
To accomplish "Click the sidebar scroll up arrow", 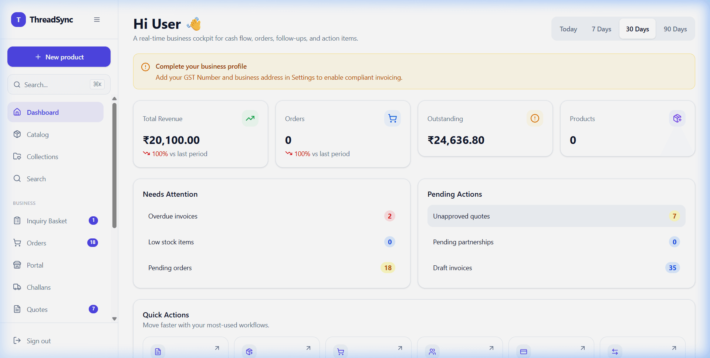I will [x=115, y=99].
